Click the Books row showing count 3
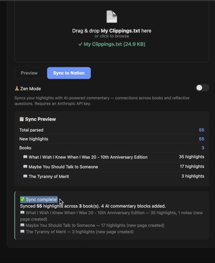Screen dimensions: 215x263 click(x=111, y=148)
